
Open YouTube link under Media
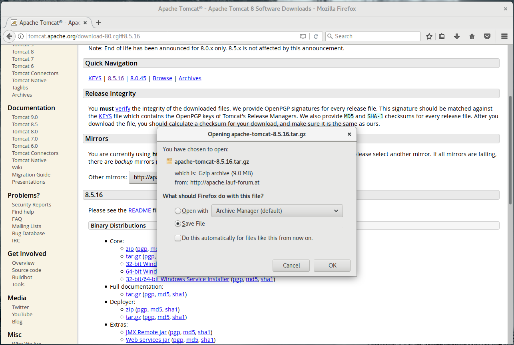(22, 314)
